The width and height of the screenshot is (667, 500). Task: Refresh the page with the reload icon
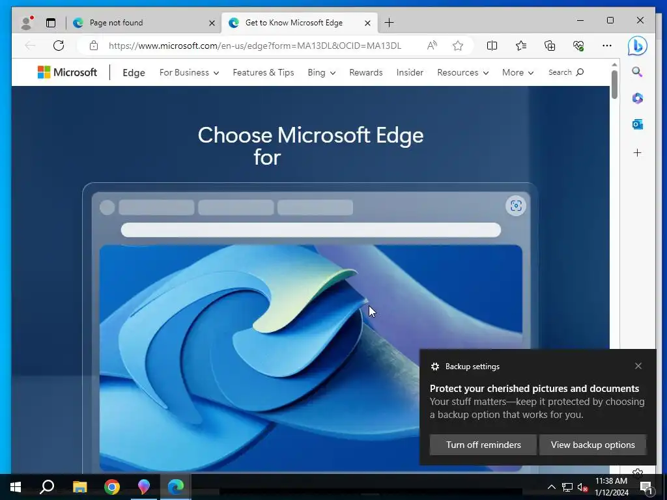coord(59,46)
